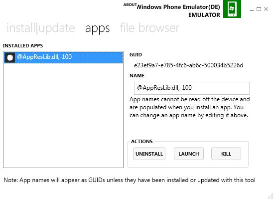Maximize the application window
The height and width of the screenshot is (200, 275).
pos(259,9)
